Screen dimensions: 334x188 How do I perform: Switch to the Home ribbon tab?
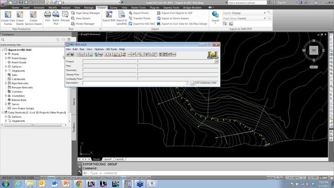click(x=15, y=7)
